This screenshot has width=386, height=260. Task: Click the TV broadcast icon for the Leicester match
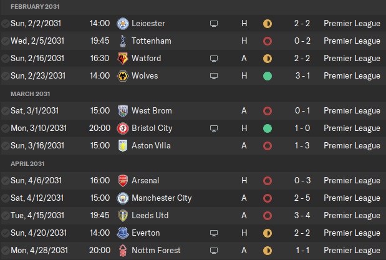click(x=215, y=24)
